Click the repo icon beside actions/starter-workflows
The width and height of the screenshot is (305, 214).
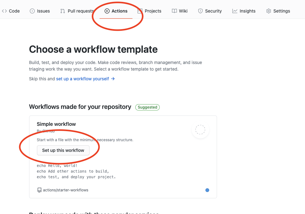39,190
